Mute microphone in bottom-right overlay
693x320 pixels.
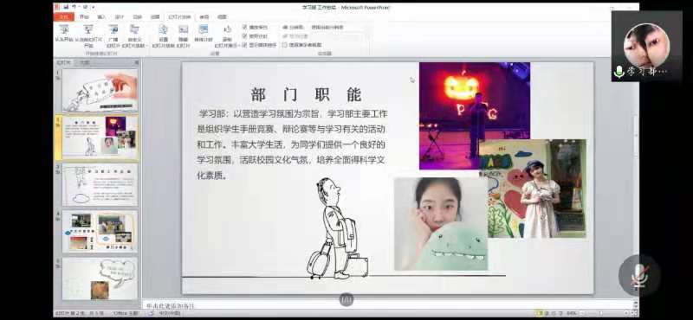639,275
